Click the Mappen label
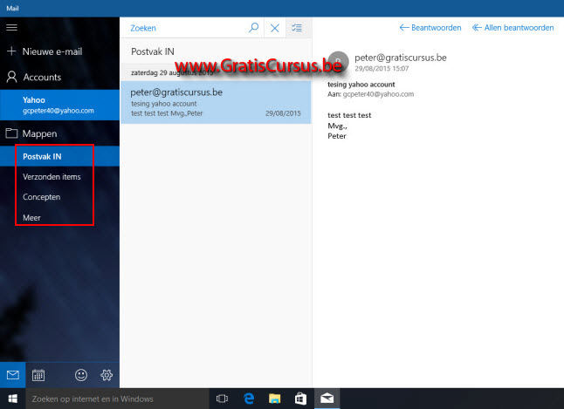 pyautogui.click(x=39, y=133)
